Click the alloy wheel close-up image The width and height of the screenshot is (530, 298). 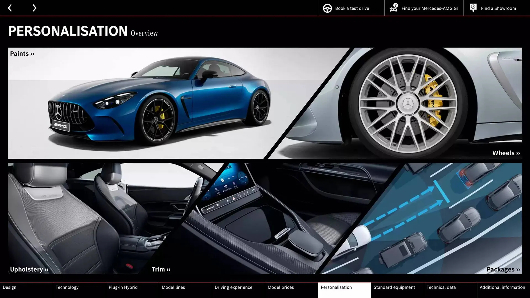coord(409,103)
